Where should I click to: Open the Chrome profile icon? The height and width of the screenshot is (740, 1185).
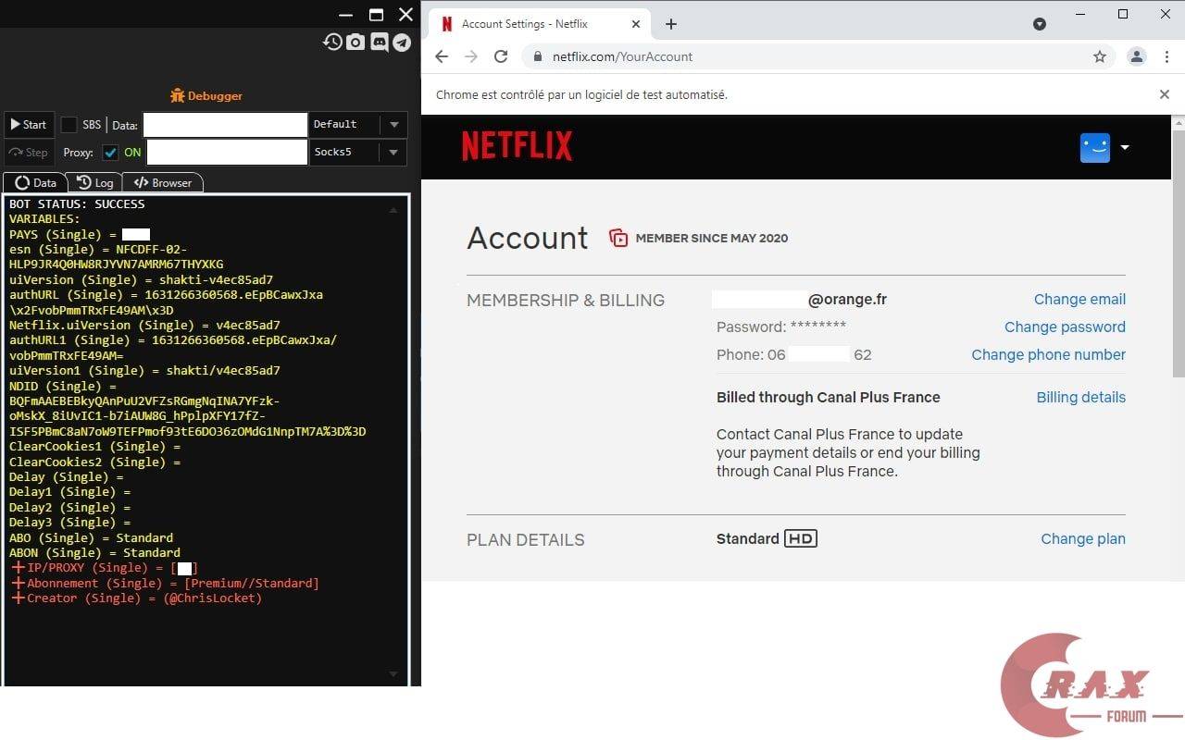tap(1136, 56)
